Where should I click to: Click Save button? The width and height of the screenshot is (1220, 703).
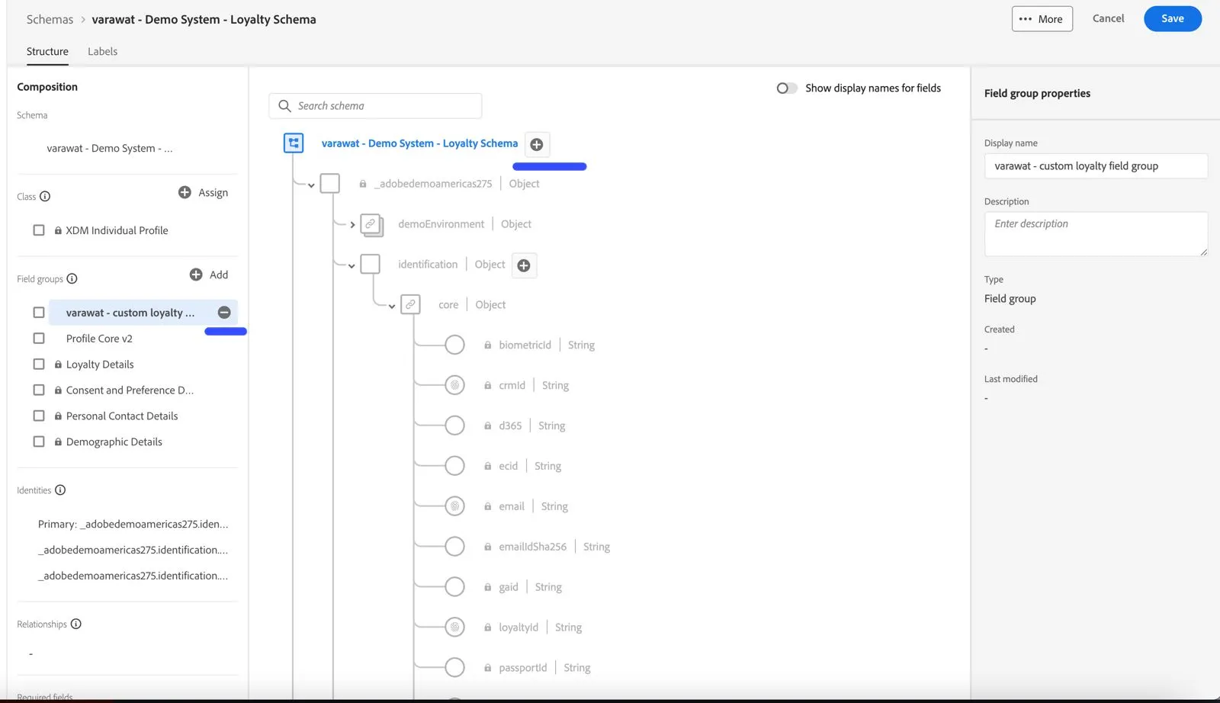tap(1173, 19)
